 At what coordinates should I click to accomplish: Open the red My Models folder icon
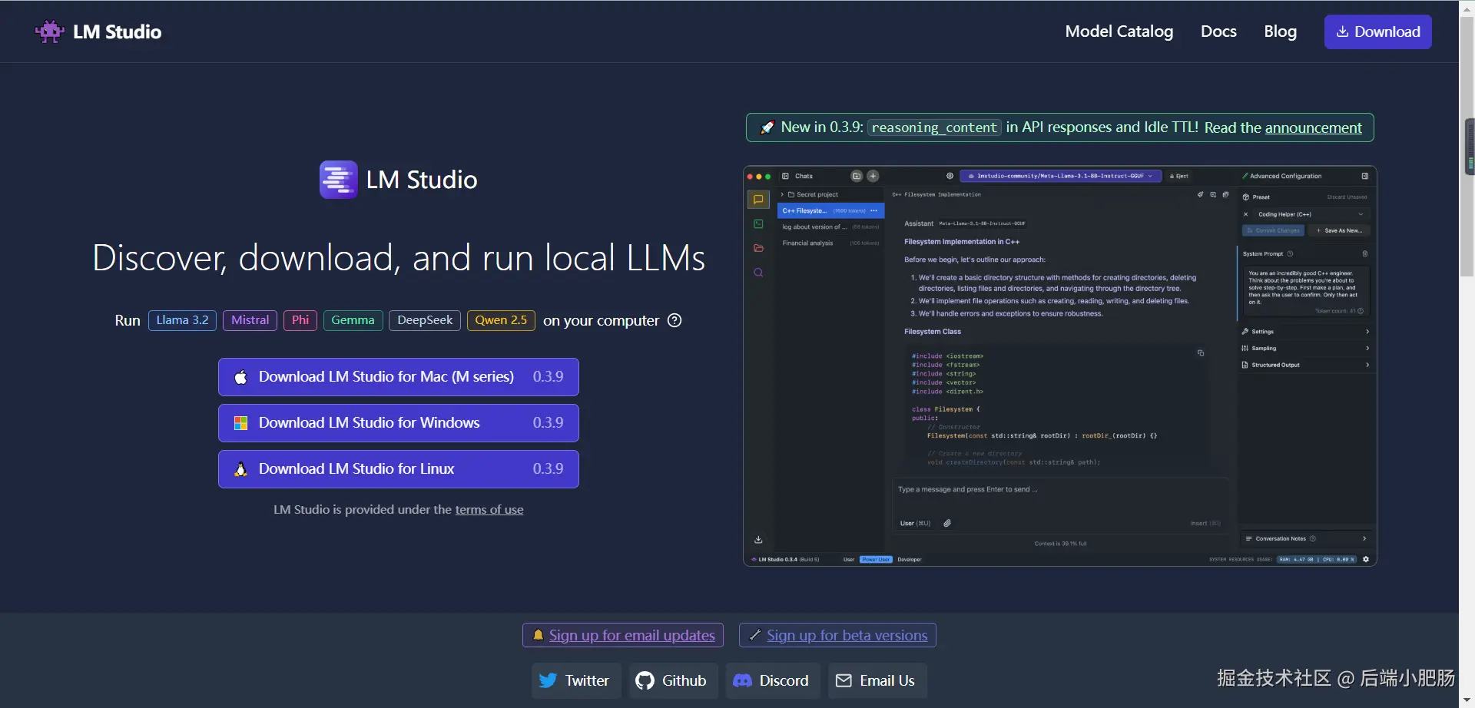758,248
